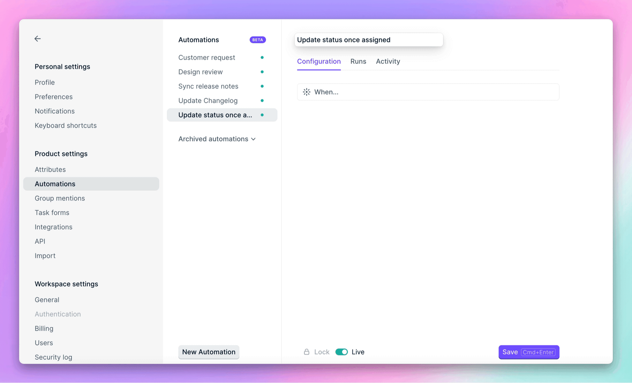This screenshot has height=383, width=632.
Task: Click the Lock padlock icon
Action: [306, 352]
